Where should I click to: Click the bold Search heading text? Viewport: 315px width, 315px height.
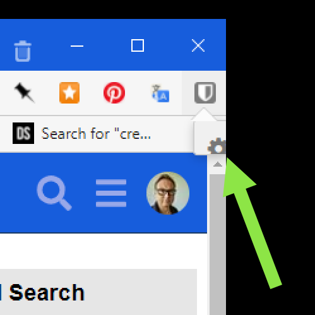[x=47, y=292]
